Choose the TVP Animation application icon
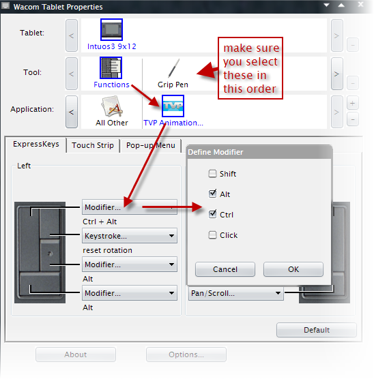Image resolution: width=374 pixels, height=379 pixels. (x=173, y=106)
